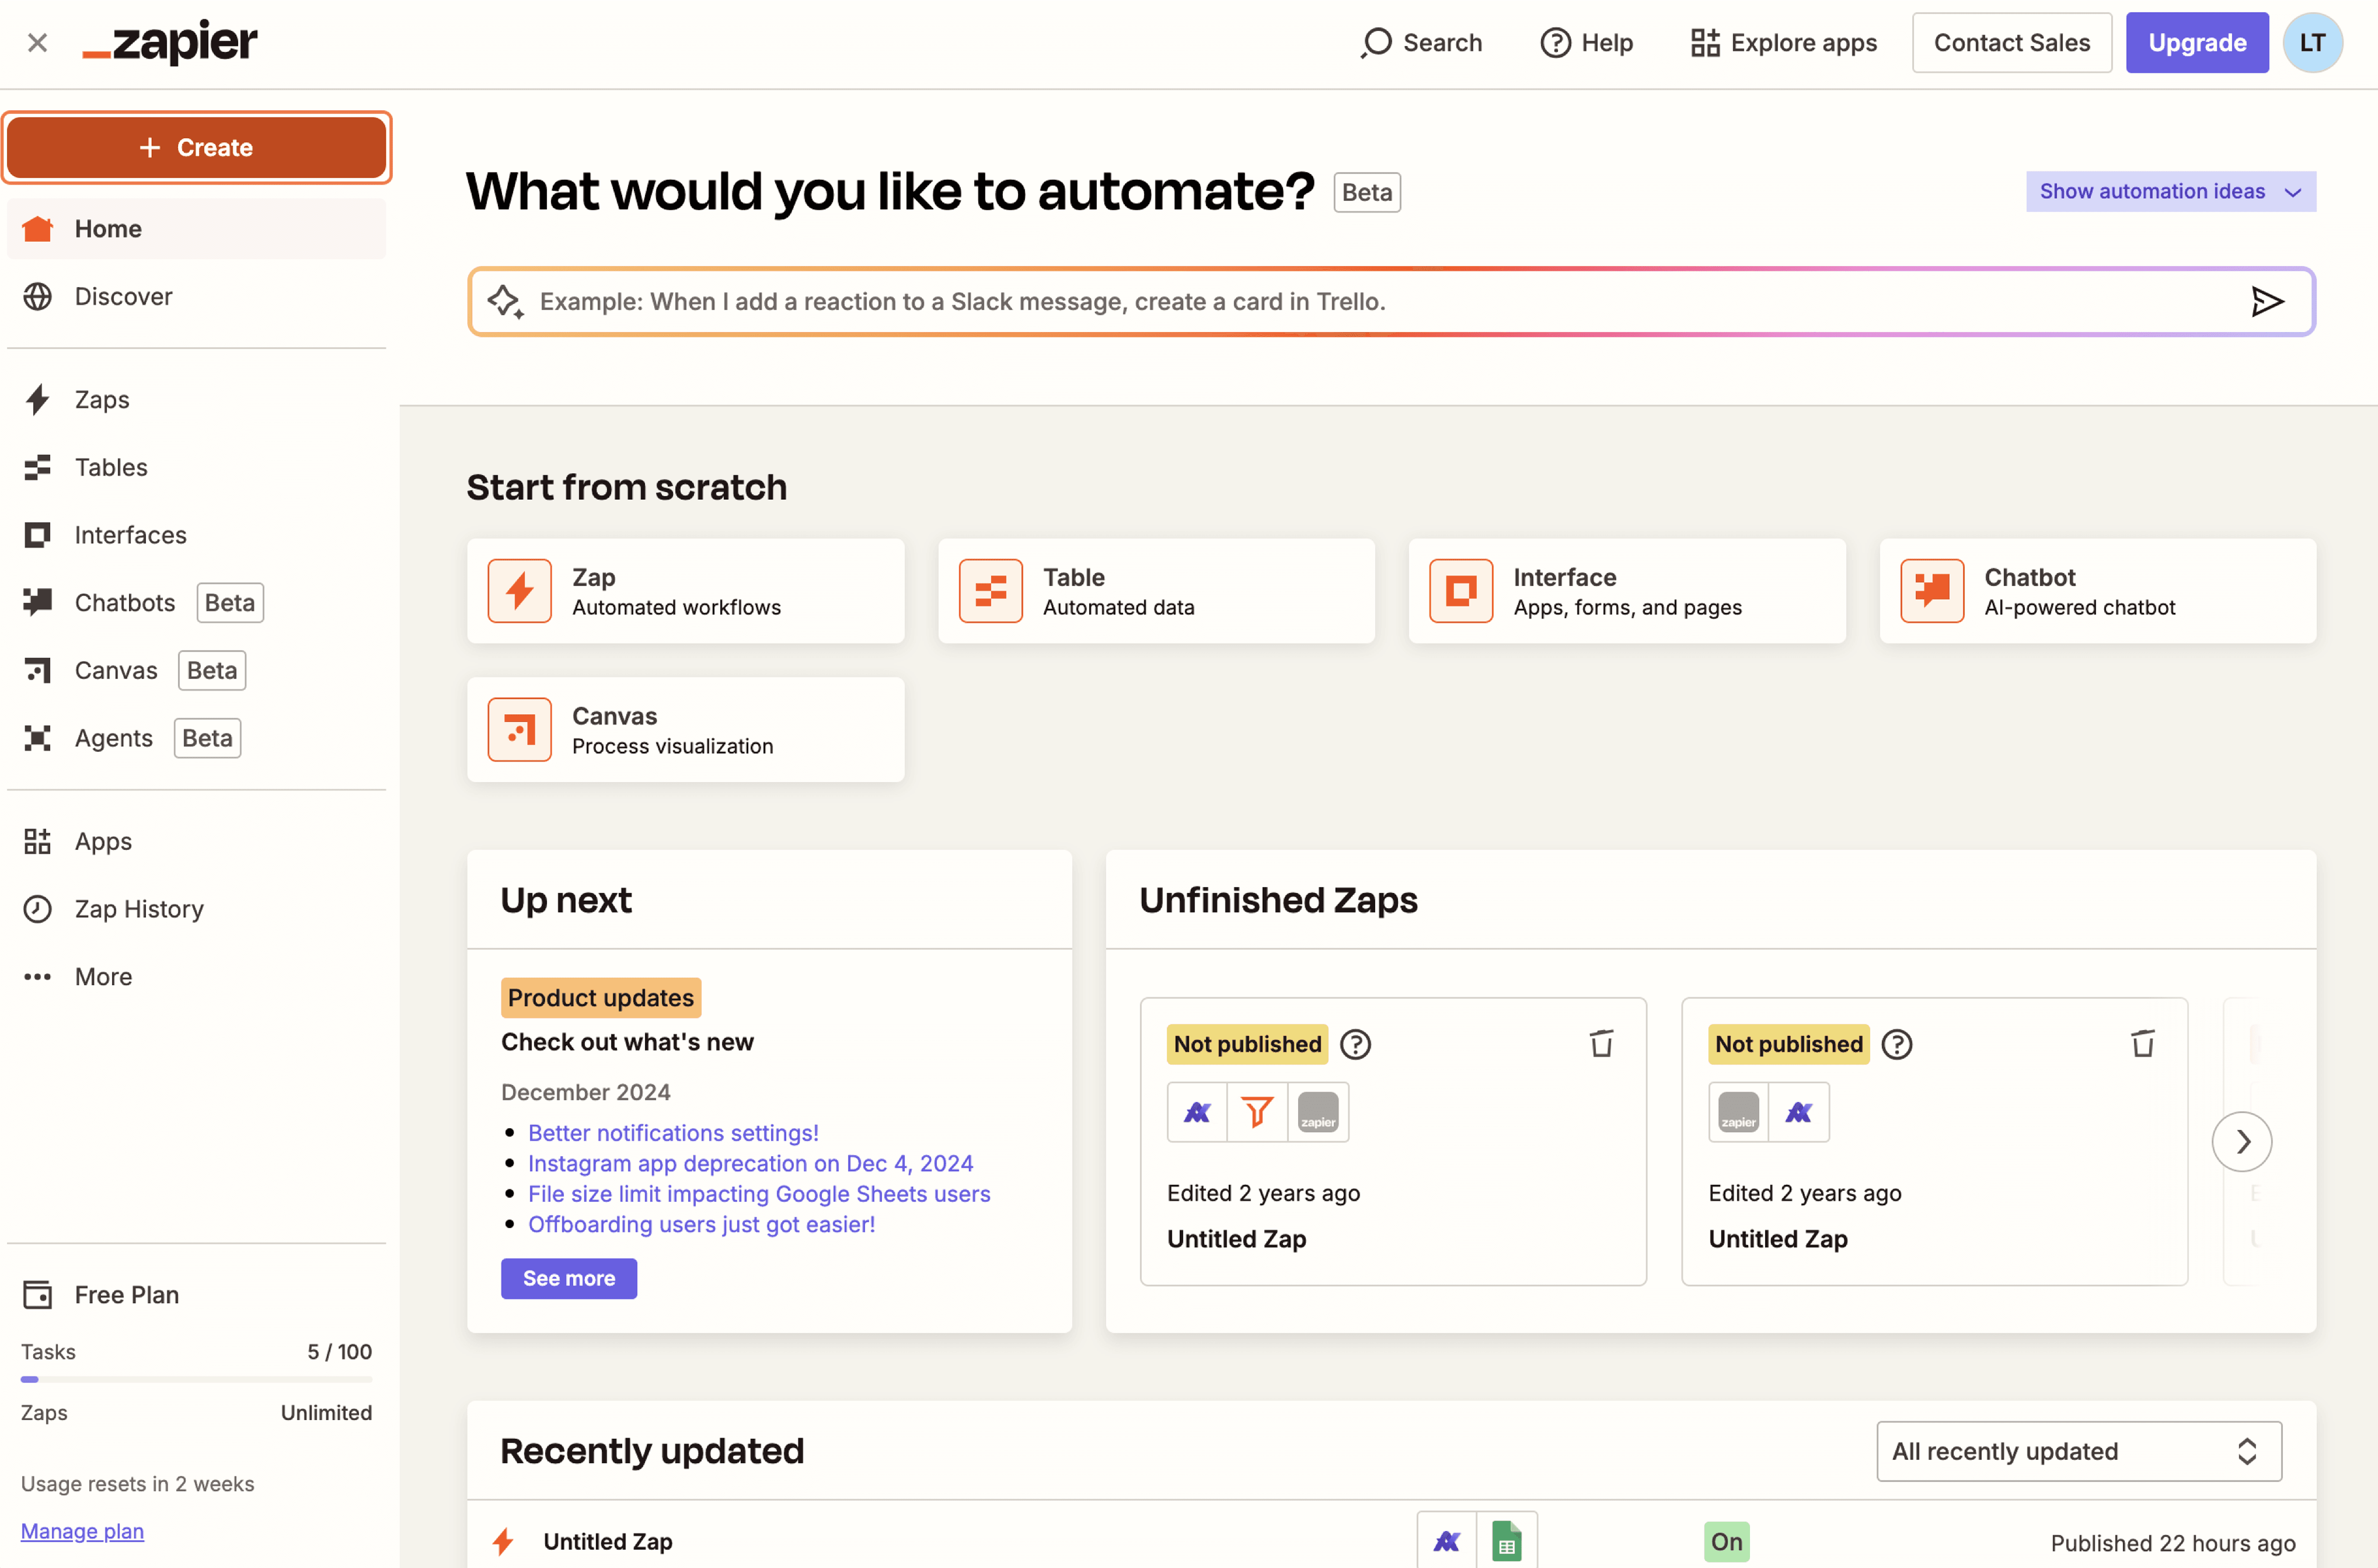The image size is (2378, 1568).
Task: Open Offboarding users just got easier link
Action: point(701,1225)
